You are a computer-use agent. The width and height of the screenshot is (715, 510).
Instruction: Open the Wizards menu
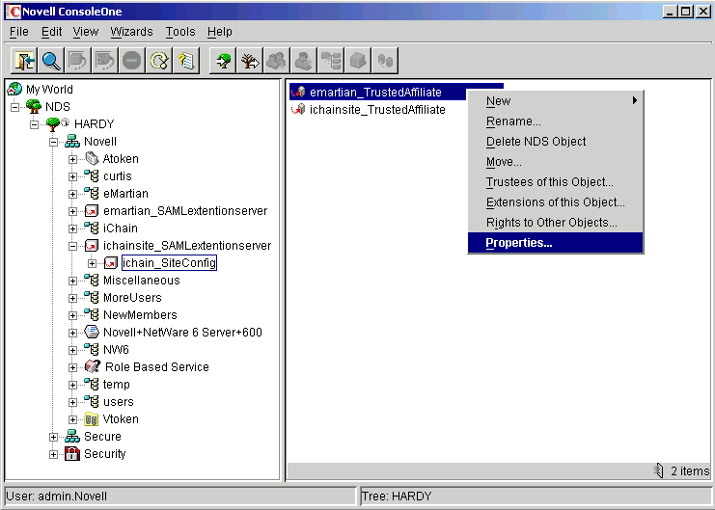132,32
